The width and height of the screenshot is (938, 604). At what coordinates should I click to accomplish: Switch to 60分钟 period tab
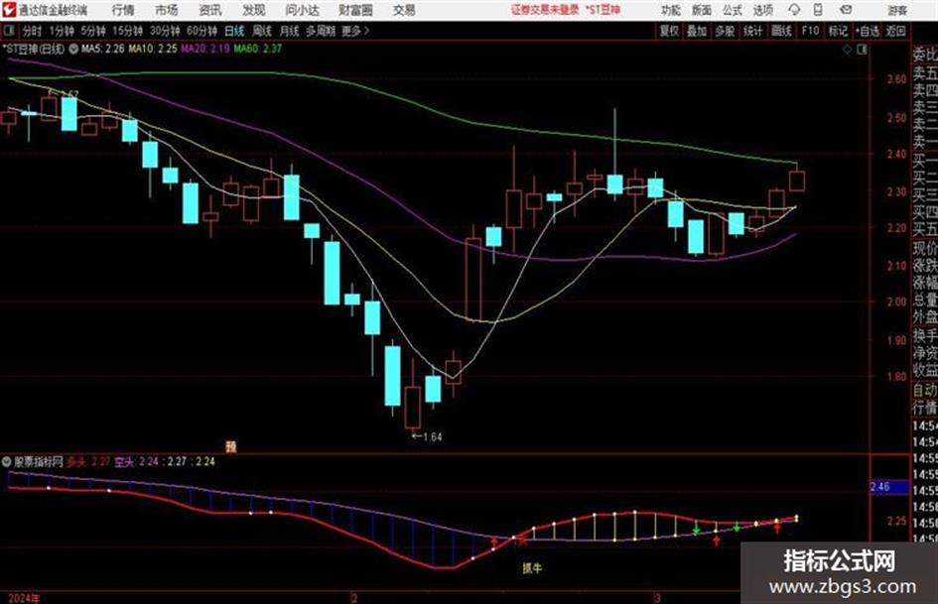pos(201,31)
